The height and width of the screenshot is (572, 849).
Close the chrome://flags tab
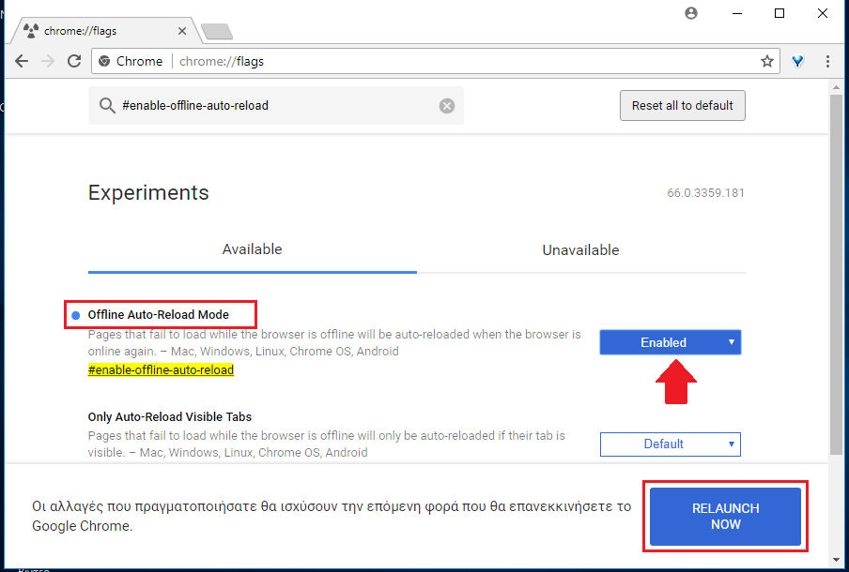tap(182, 31)
